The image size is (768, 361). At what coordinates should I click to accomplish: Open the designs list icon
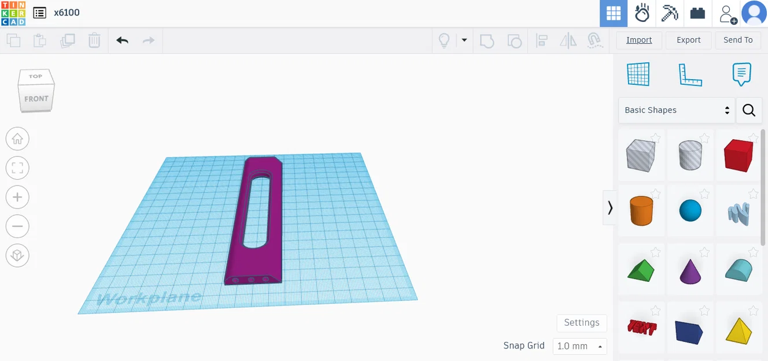39,13
